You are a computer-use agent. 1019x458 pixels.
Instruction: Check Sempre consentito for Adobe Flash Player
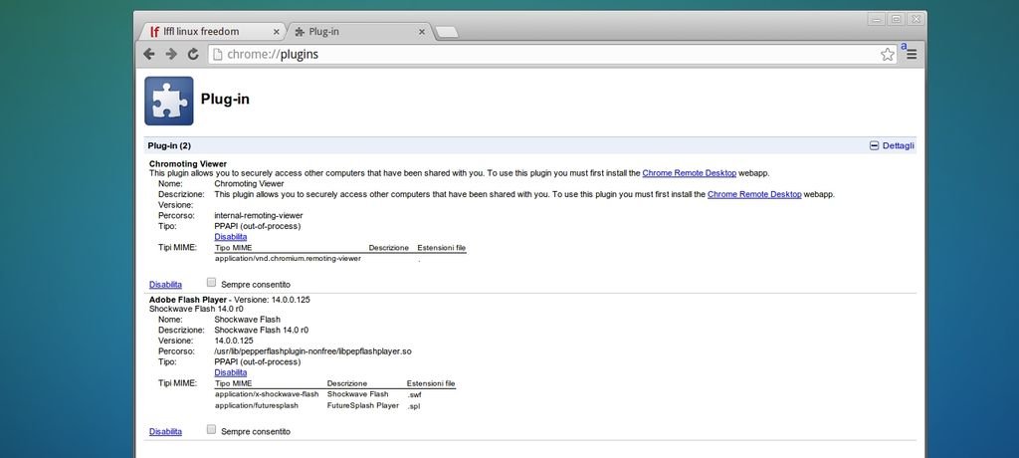(212, 430)
